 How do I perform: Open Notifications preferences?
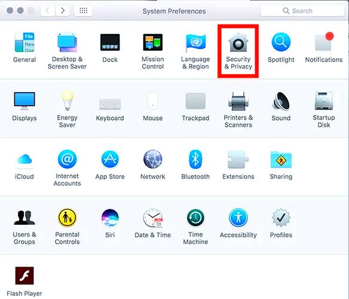(324, 48)
